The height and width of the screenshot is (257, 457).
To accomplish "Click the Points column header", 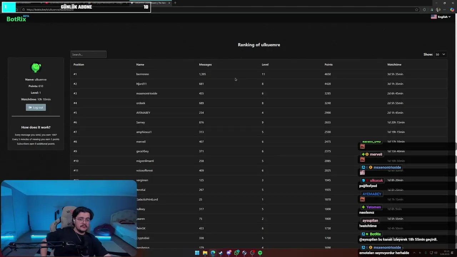I will pos(328,65).
